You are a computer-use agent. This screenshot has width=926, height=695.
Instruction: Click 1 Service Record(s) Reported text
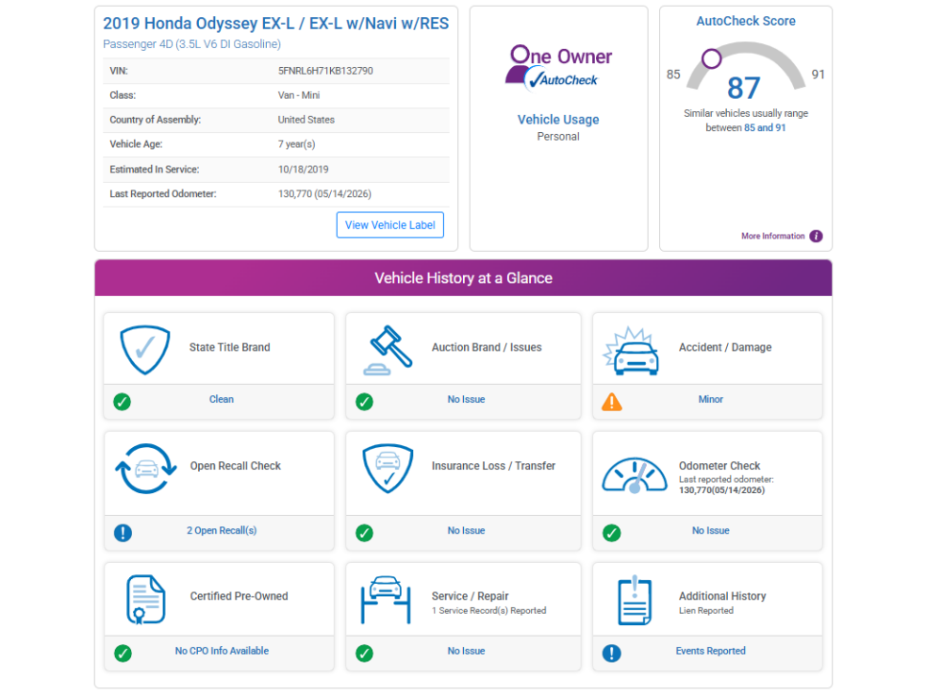coord(488,610)
